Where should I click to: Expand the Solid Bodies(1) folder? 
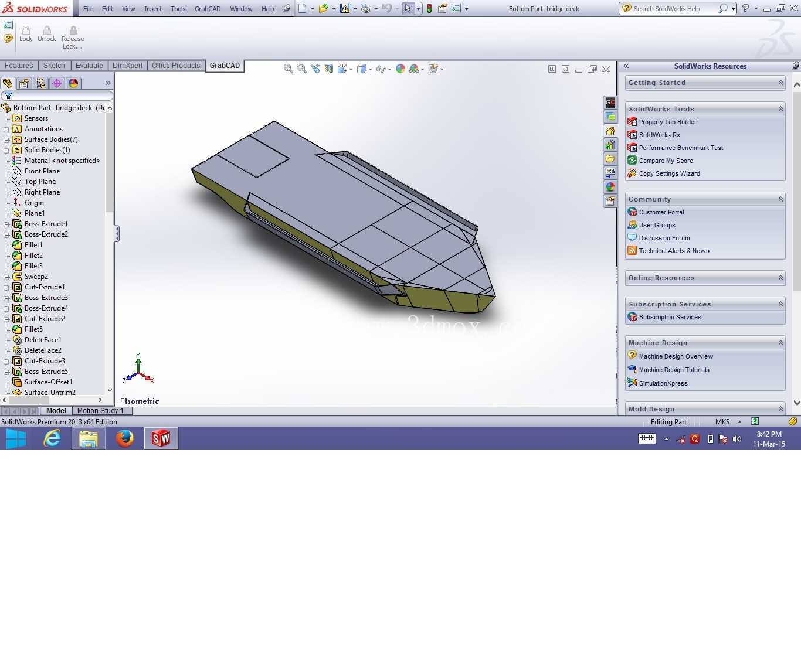(6, 150)
